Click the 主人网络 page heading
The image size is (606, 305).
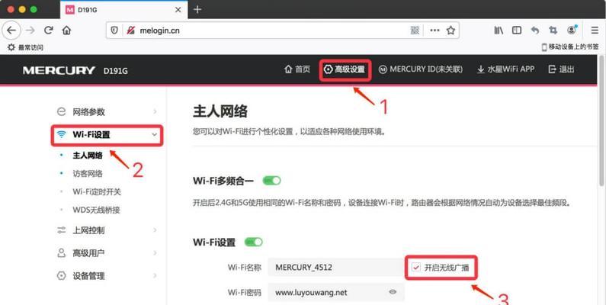coord(220,111)
